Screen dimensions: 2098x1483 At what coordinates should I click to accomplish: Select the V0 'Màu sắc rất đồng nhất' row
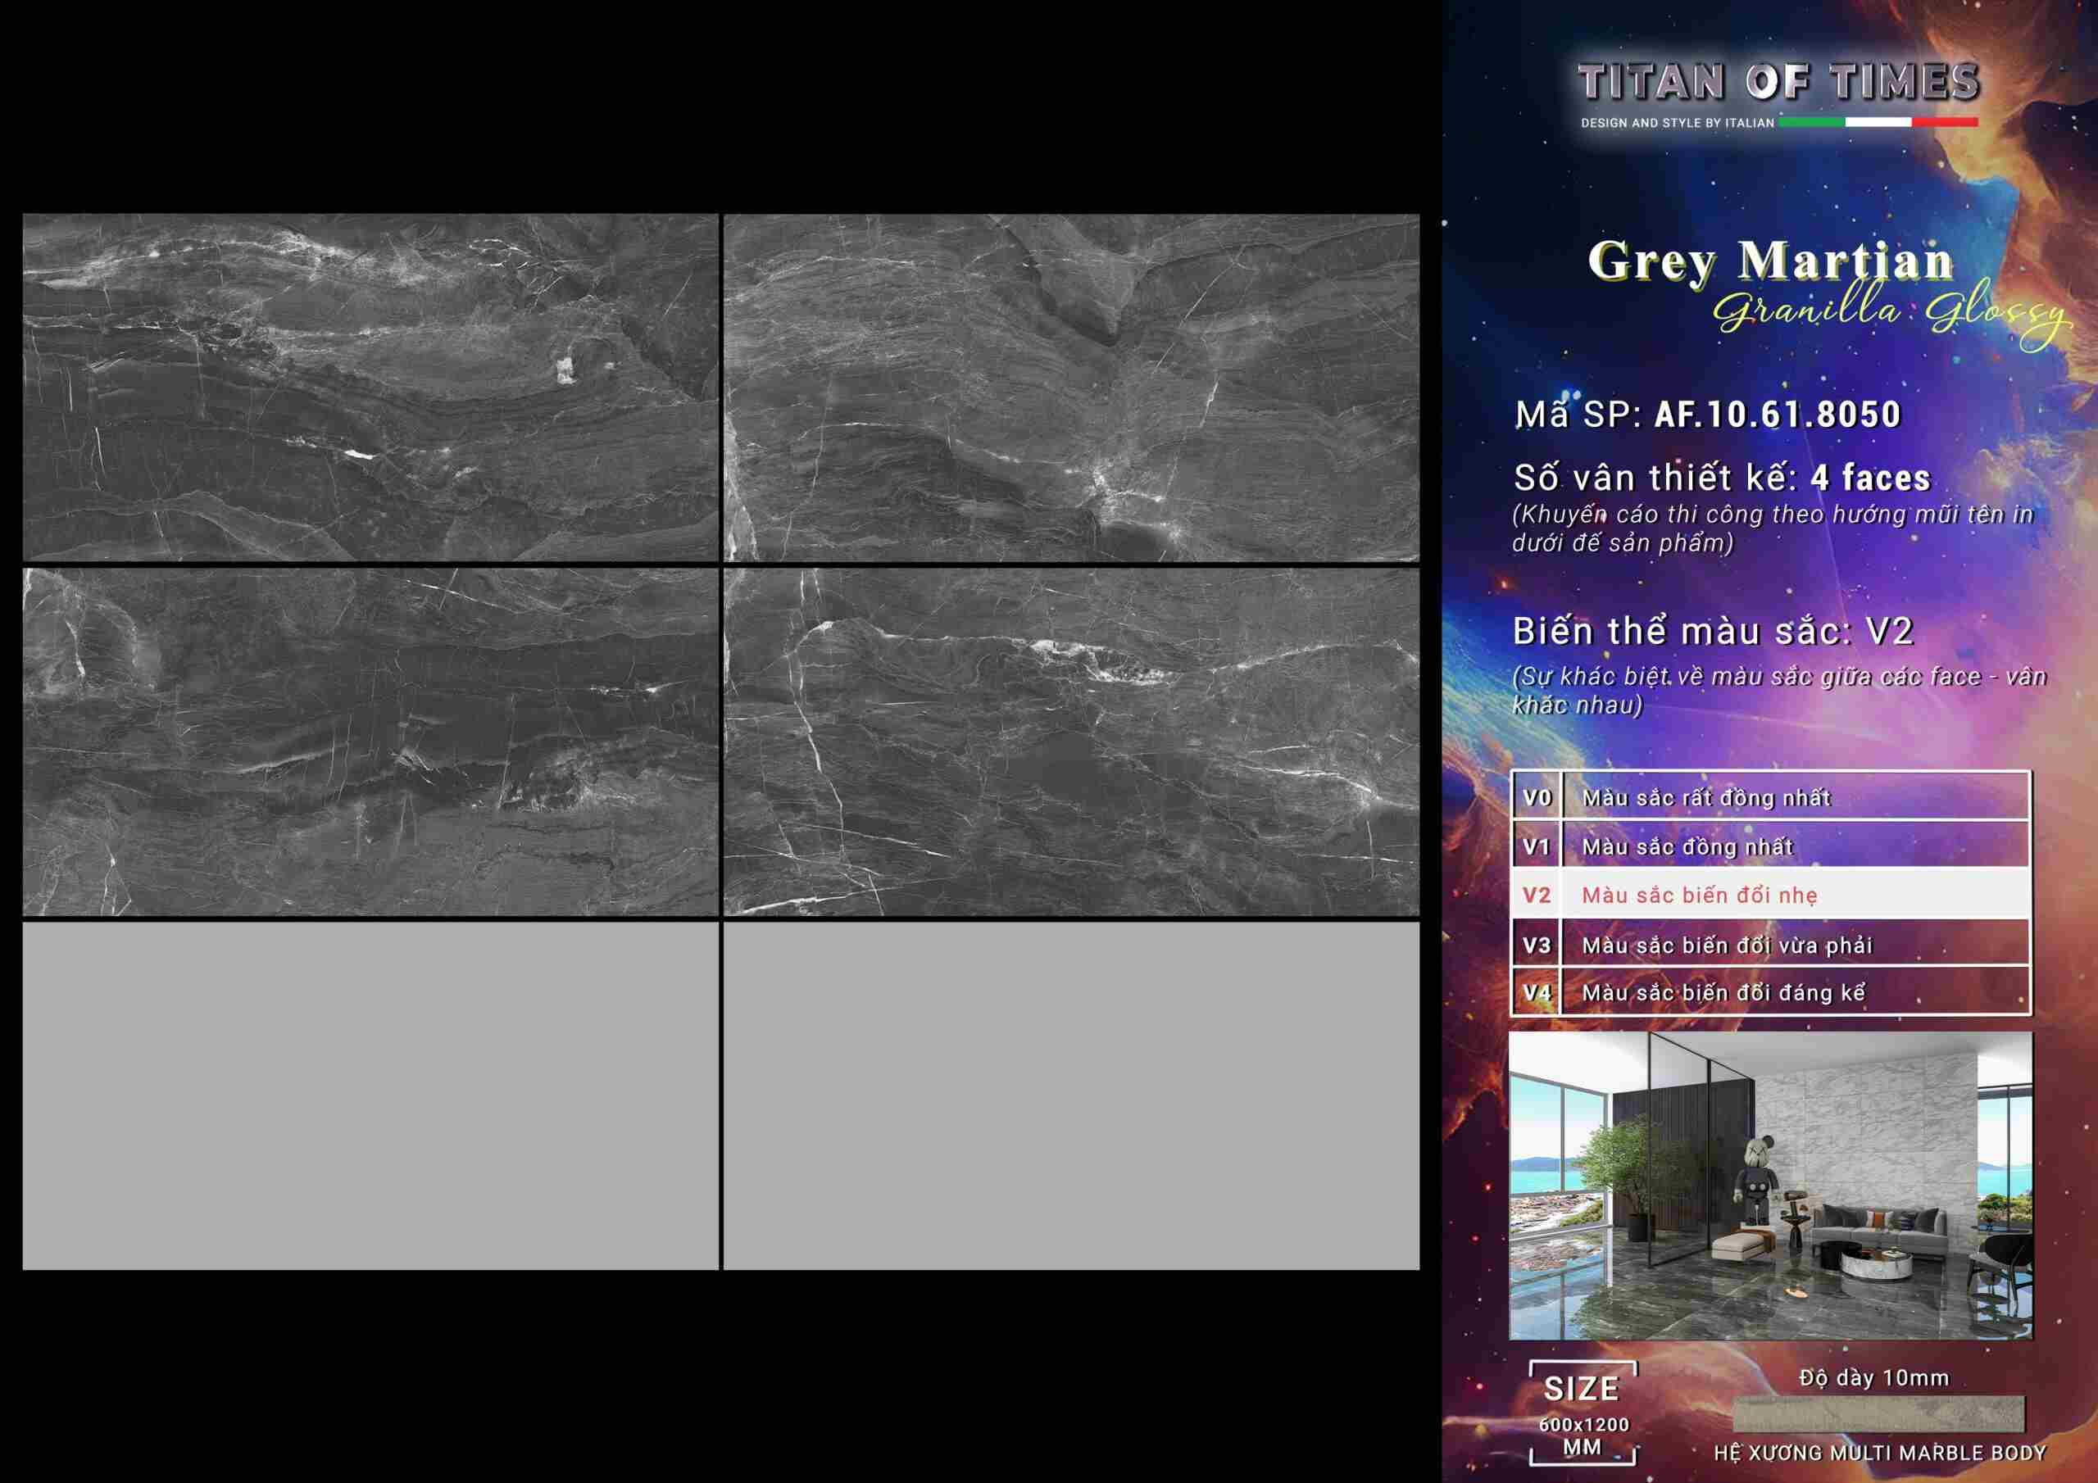(1770, 796)
